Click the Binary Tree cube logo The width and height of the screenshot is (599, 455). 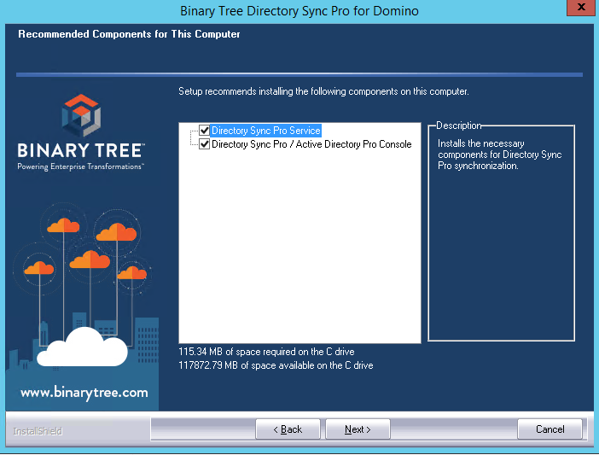coord(81,115)
